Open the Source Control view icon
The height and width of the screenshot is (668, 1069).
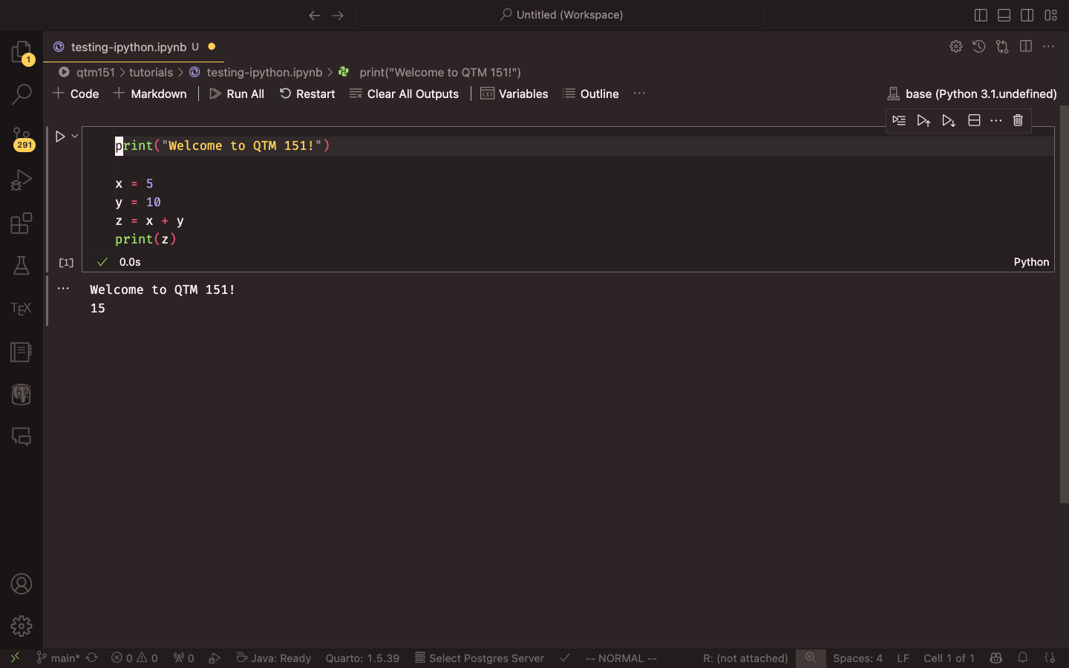click(x=21, y=137)
